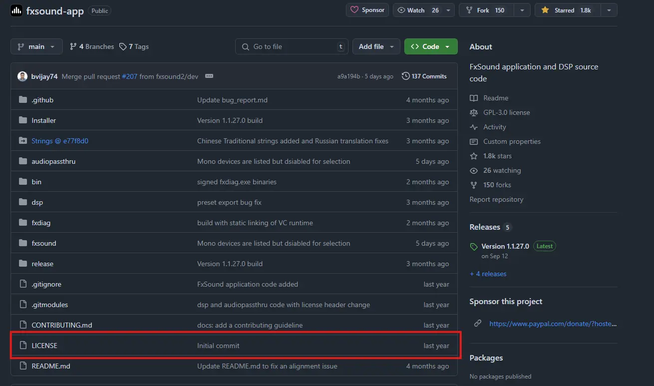Expand the Fork options dropdown arrow
Viewport: 654px width, 386px height.
click(522, 10)
